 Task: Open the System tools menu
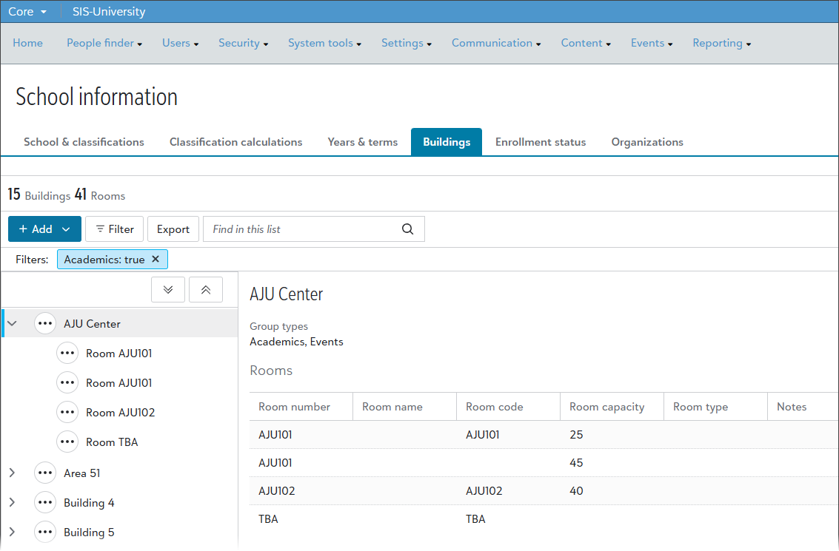(x=325, y=44)
